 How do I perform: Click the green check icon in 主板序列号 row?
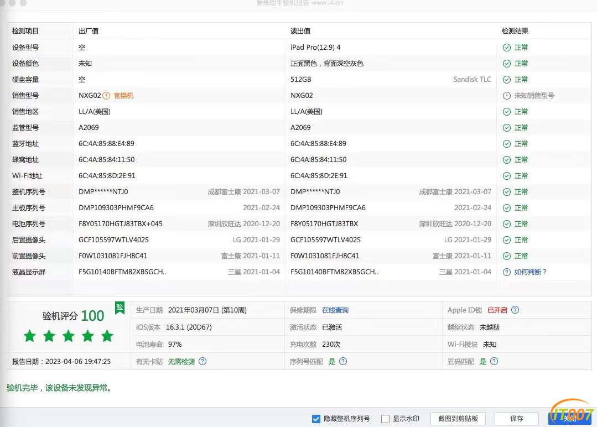[x=507, y=208]
